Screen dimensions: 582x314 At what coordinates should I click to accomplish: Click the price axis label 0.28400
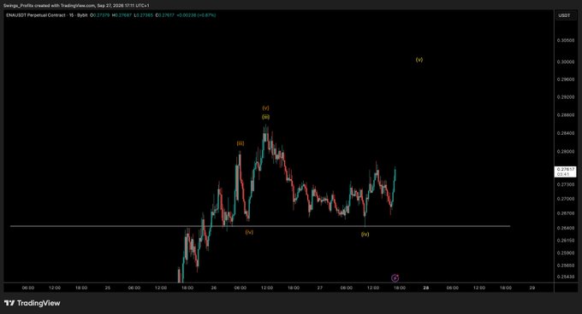point(566,133)
